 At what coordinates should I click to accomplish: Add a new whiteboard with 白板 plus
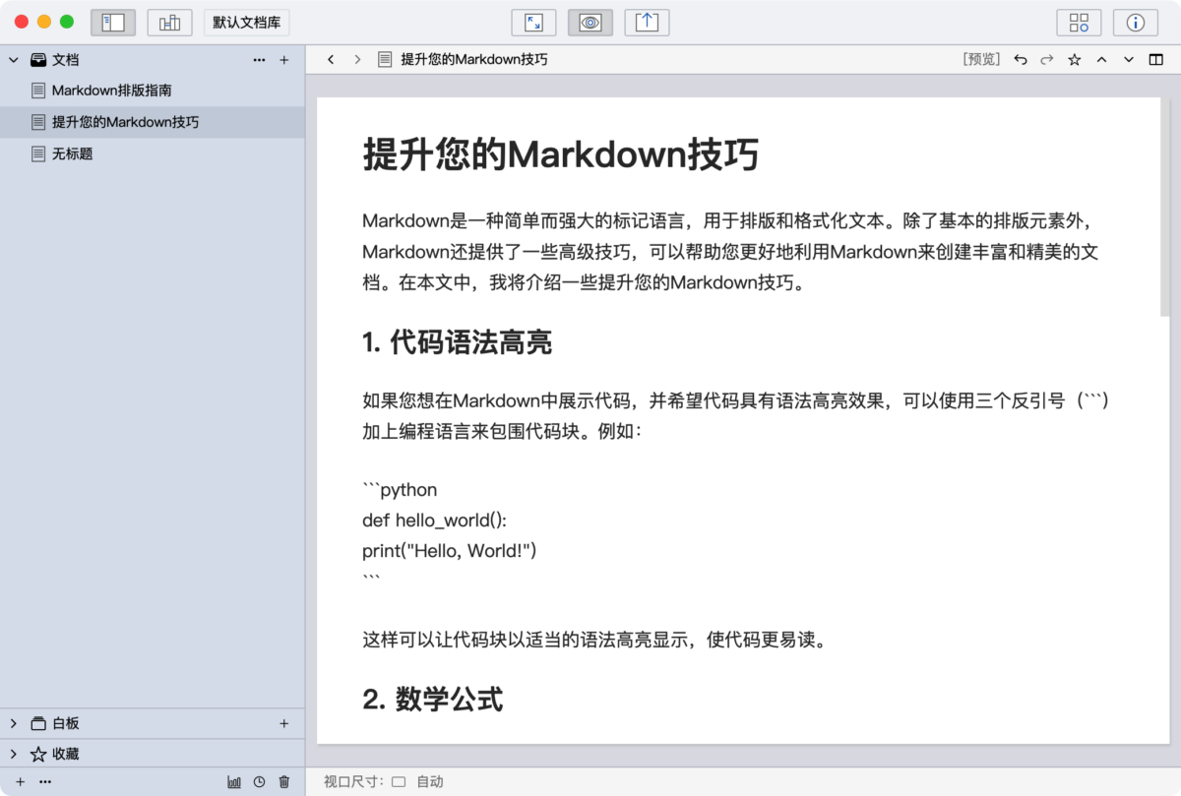pyautogui.click(x=284, y=723)
